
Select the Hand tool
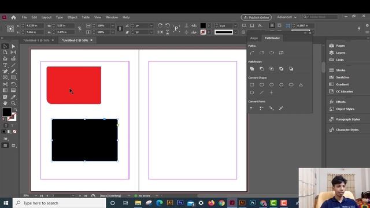click(x=5, y=103)
